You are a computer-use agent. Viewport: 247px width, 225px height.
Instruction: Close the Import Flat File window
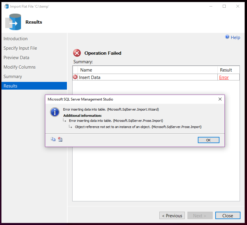238,6
